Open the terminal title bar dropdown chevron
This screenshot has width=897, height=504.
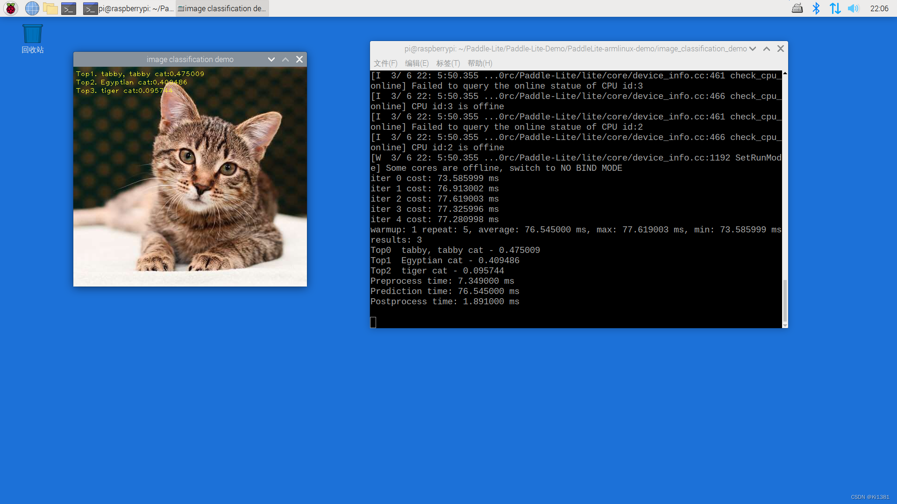click(x=753, y=49)
